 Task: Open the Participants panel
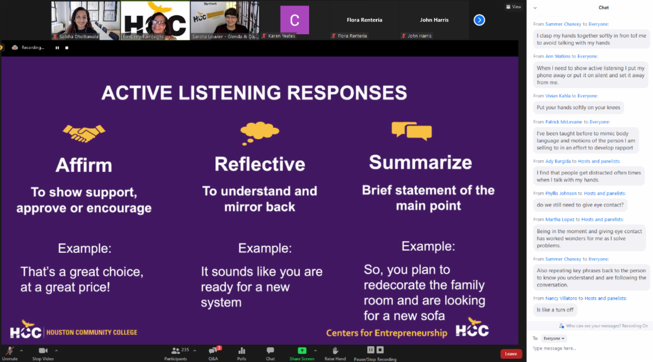(176, 352)
